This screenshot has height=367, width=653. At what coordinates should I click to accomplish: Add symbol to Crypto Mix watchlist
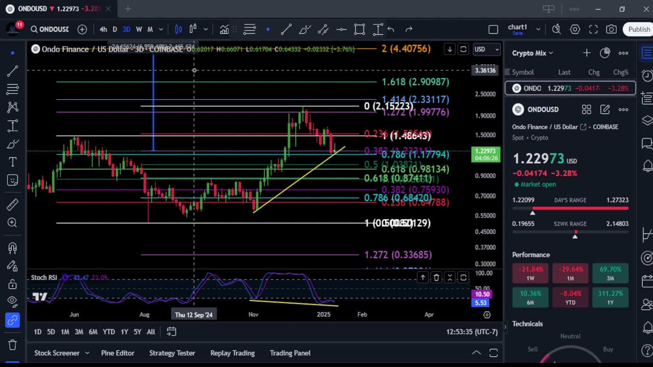587,53
